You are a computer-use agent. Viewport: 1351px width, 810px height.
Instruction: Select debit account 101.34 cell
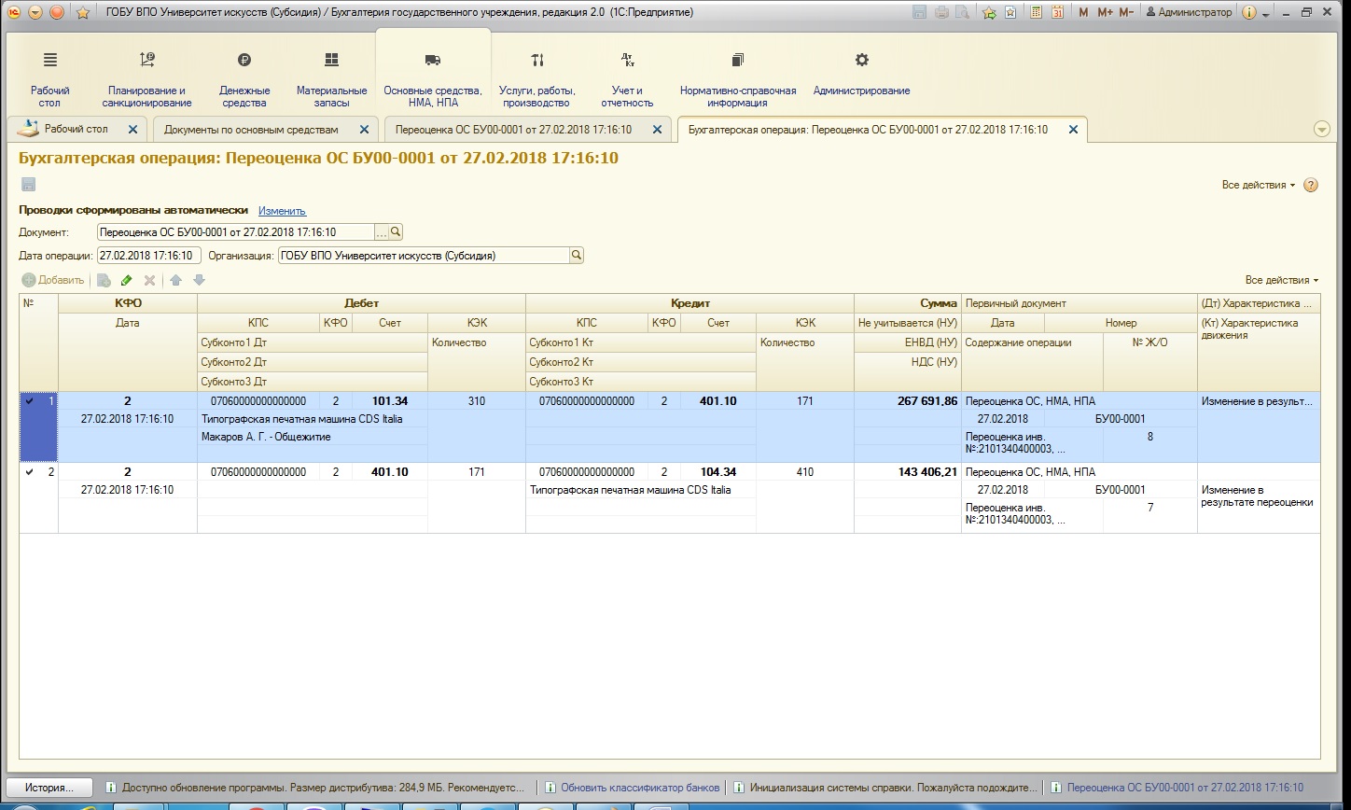(390, 401)
